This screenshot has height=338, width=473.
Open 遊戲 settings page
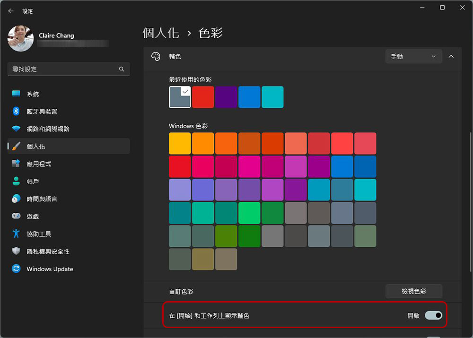tap(69, 216)
